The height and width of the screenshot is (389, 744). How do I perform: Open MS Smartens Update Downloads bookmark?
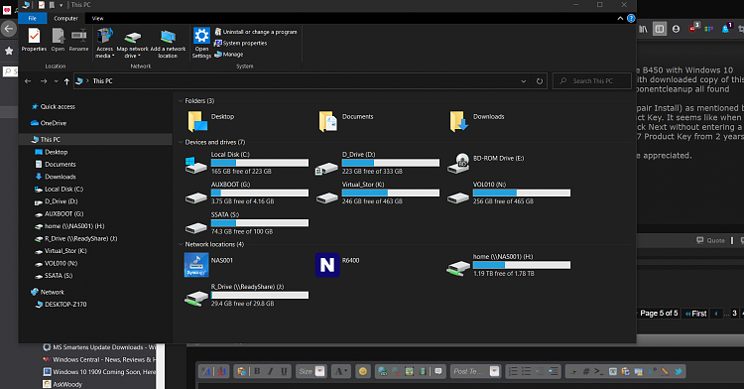click(99, 347)
